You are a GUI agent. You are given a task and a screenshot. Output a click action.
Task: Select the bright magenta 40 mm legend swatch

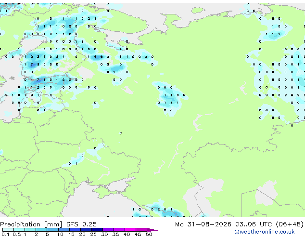[130, 230]
